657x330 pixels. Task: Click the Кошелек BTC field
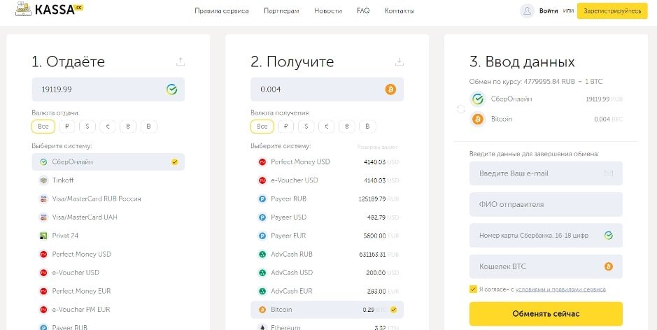point(546,266)
